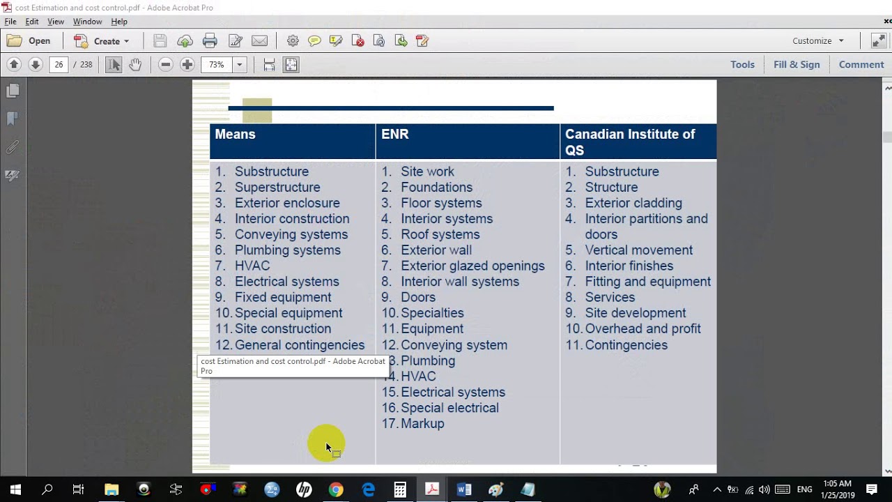Open the Create PDF dropdown
Screen dimensions: 892x502
(102, 41)
